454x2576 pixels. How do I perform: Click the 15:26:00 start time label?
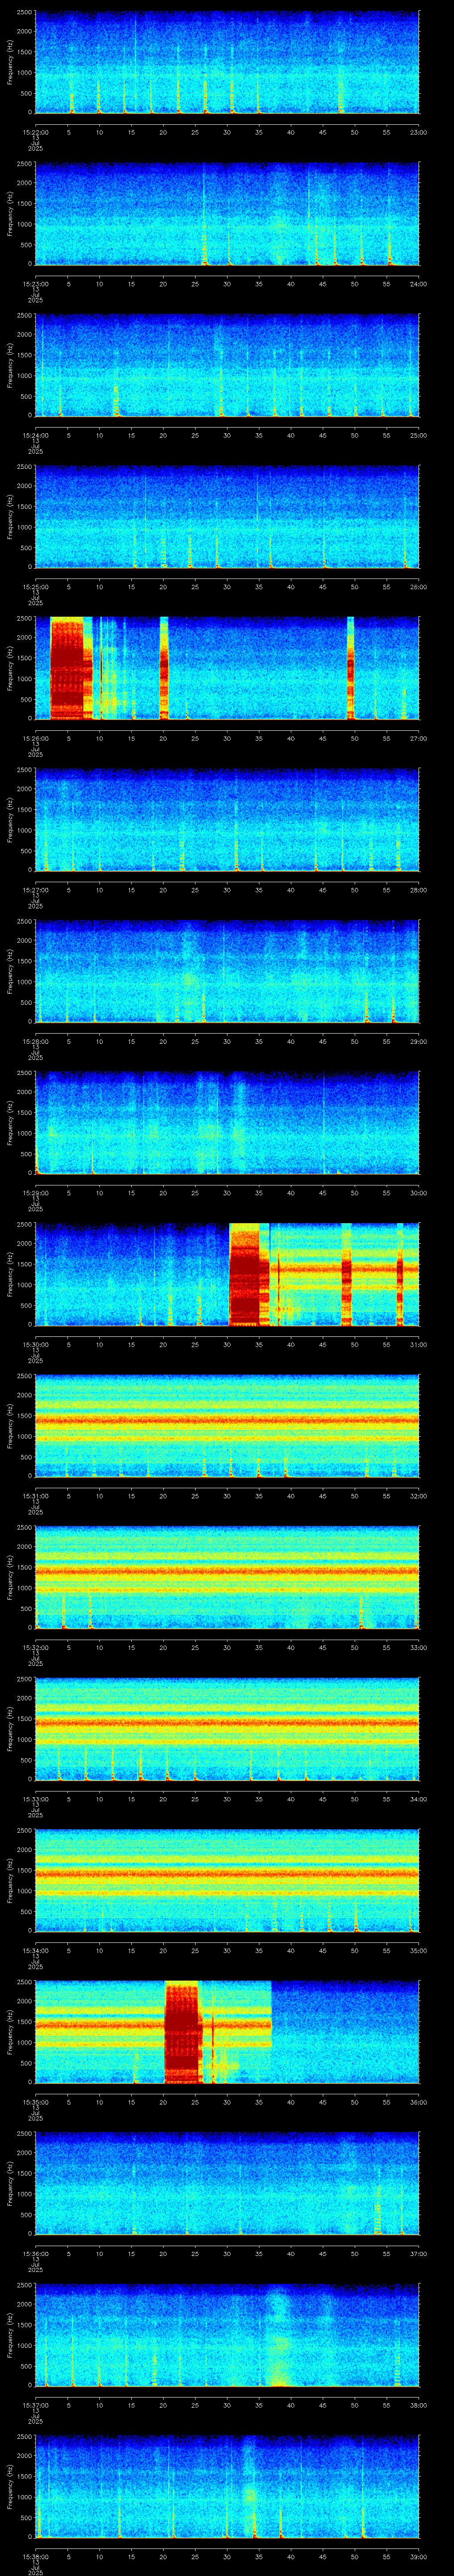click(35, 738)
